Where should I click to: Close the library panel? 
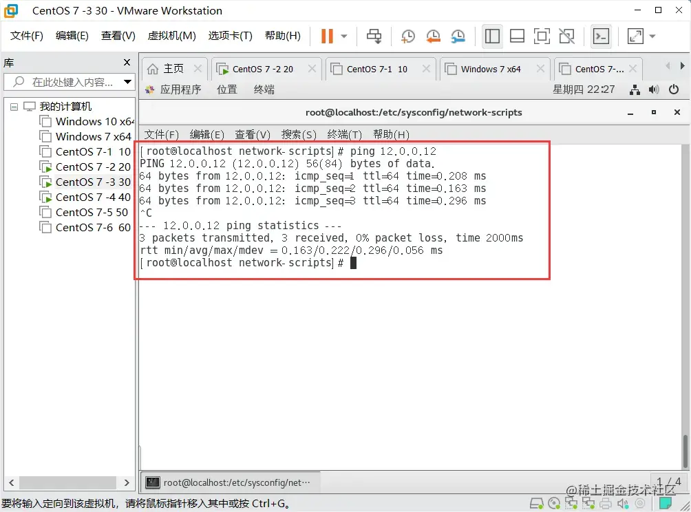pos(127,63)
